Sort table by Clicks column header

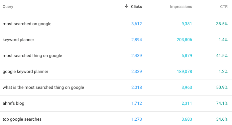click(136, 7)
